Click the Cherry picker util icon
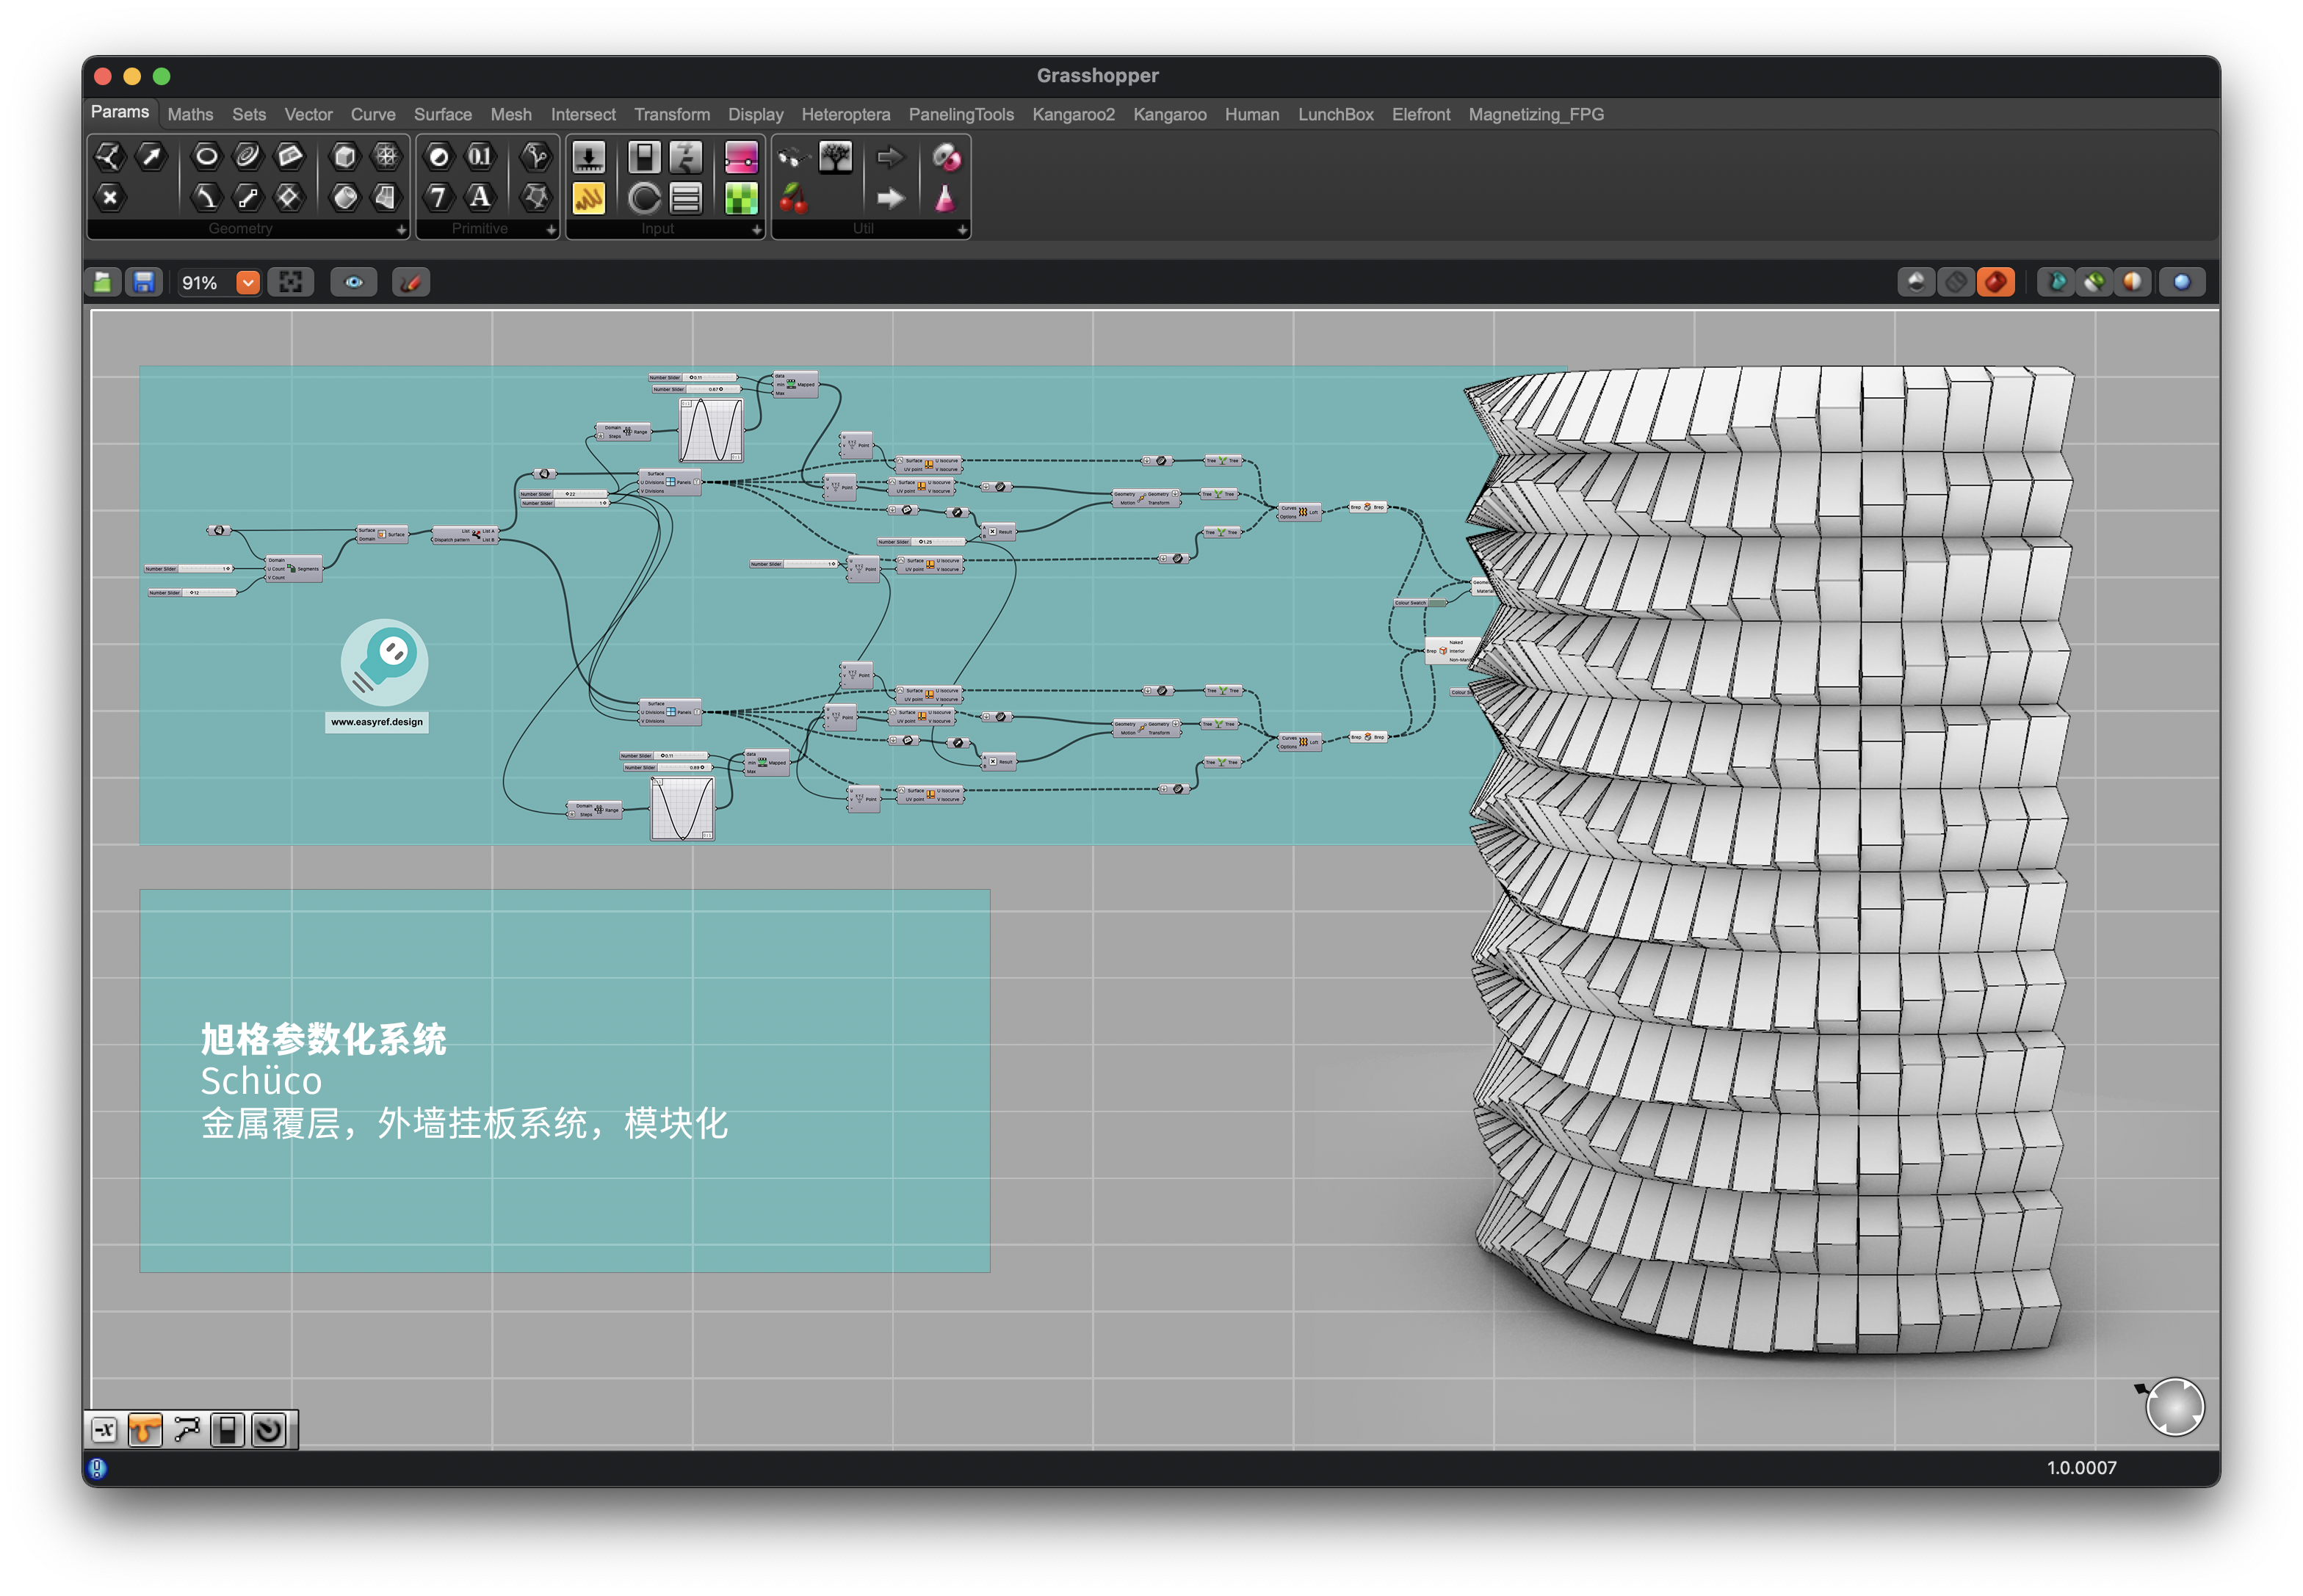2303x1596 pixels. point(793,199)
